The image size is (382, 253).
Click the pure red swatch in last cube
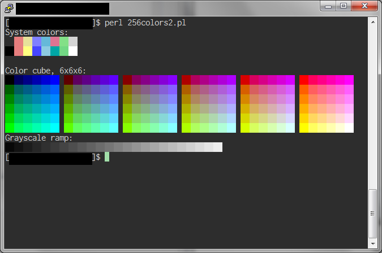pyautogui.click(x=304, y=80)
